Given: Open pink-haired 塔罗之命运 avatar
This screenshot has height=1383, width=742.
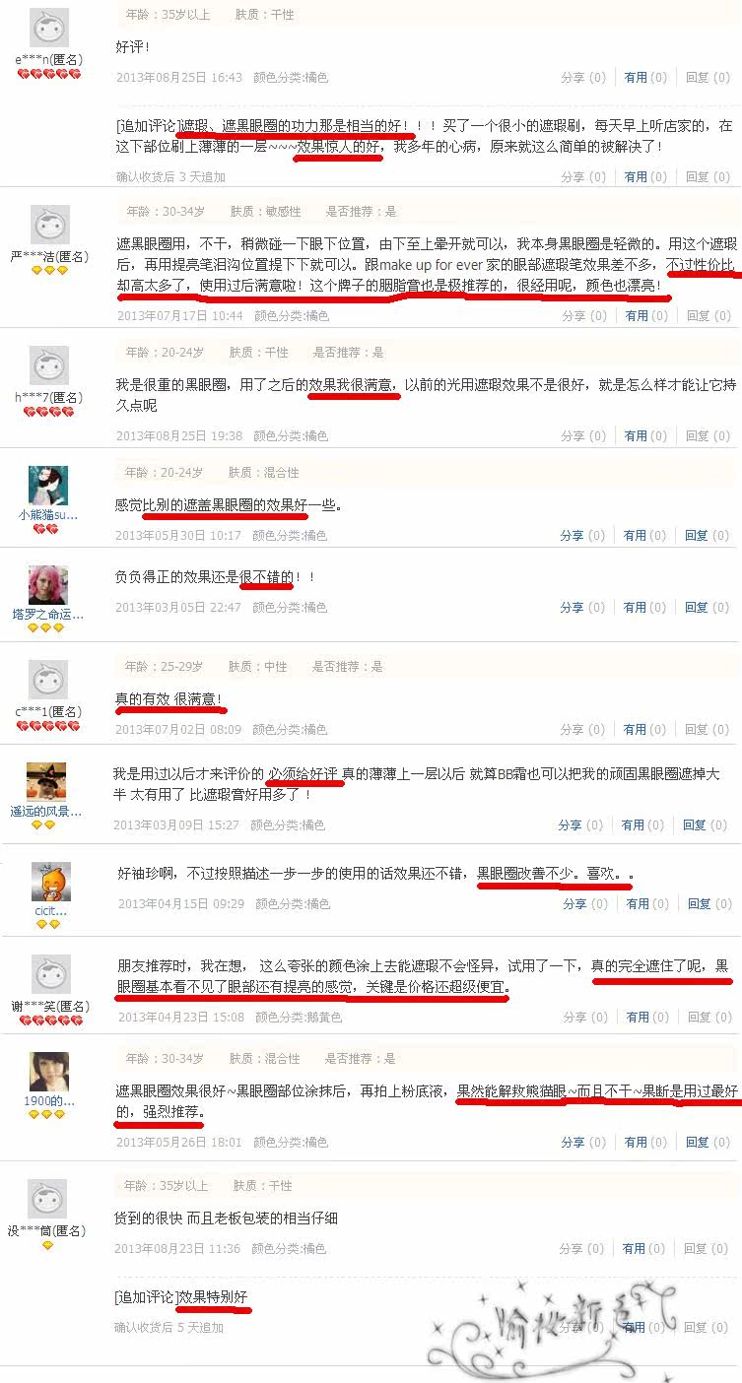Looking at the screenshot, I should pyautogui.click(x=47, y=585).
